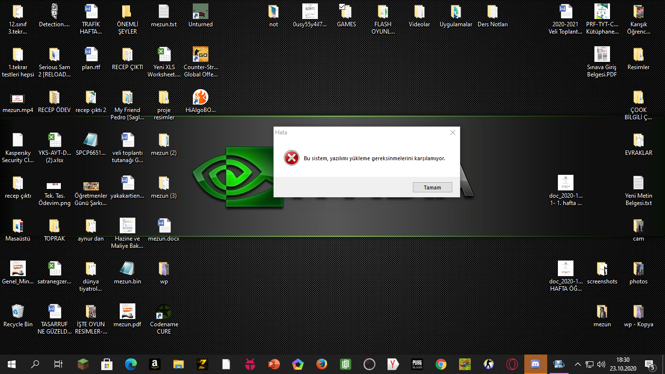Viewport: 665px width, 374px height.
Task: Open network status in system tray
Action: click(590, 364)
